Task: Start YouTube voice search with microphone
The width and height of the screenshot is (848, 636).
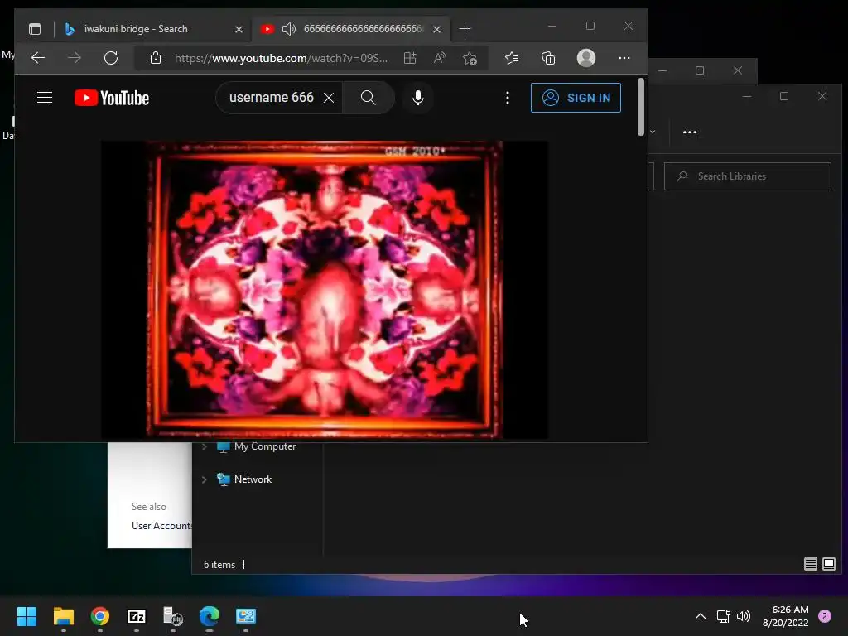Action: (418, 98)
